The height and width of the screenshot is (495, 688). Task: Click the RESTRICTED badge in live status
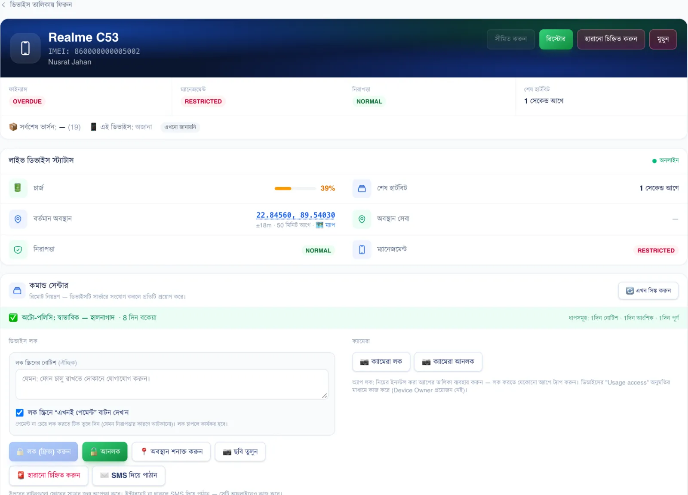point(656,250)
